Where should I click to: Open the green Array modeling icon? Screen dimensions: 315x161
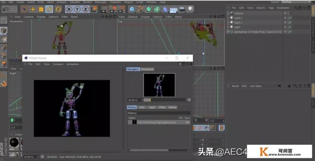point(157,9)
